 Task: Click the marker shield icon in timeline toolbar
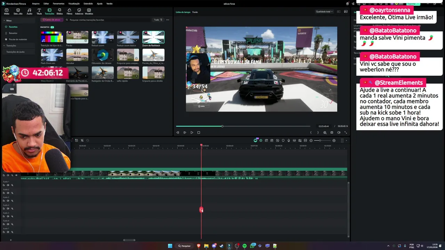pos(283,141)
